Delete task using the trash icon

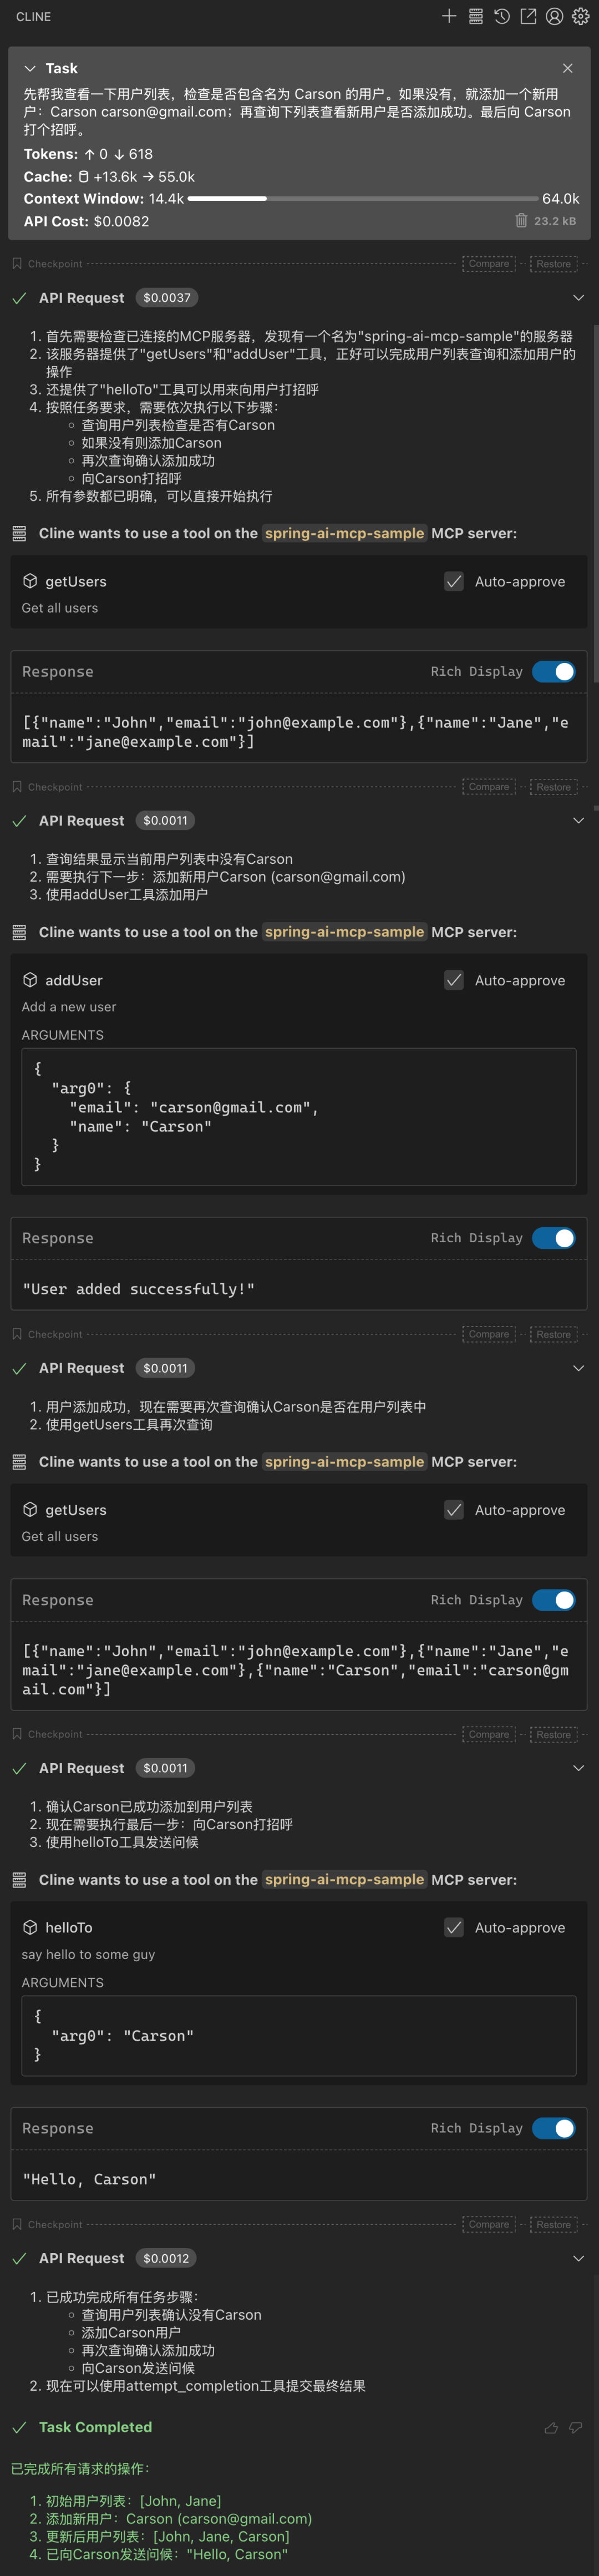[521, 221]
